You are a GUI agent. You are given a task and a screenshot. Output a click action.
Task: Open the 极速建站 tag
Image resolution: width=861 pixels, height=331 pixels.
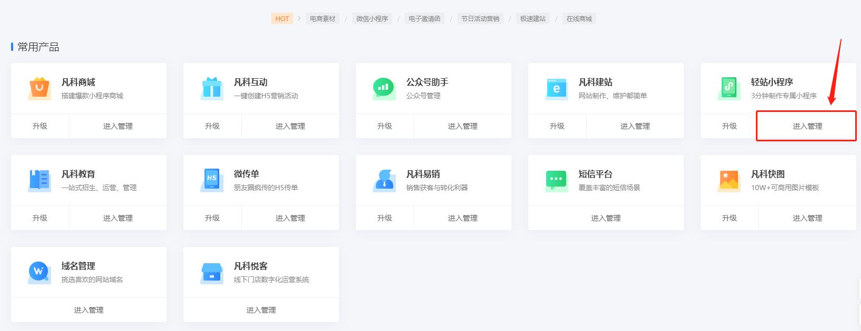(x=533, y=18)
